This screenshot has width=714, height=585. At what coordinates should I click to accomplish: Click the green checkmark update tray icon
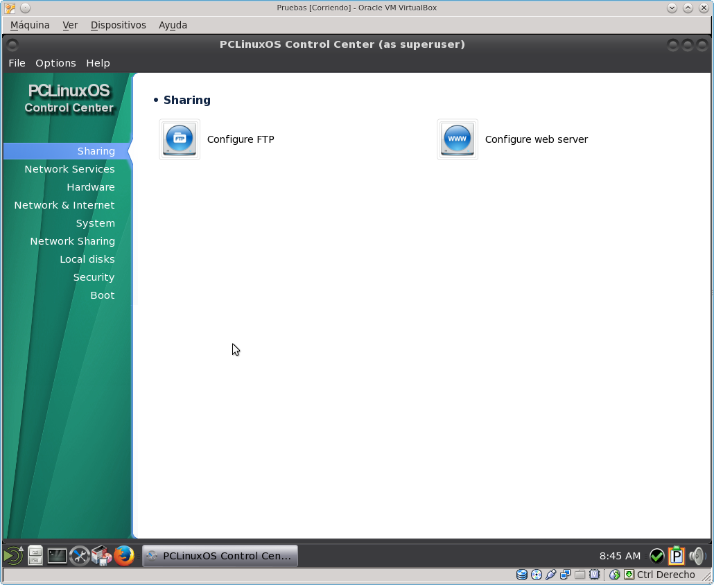tap(656, 555)
